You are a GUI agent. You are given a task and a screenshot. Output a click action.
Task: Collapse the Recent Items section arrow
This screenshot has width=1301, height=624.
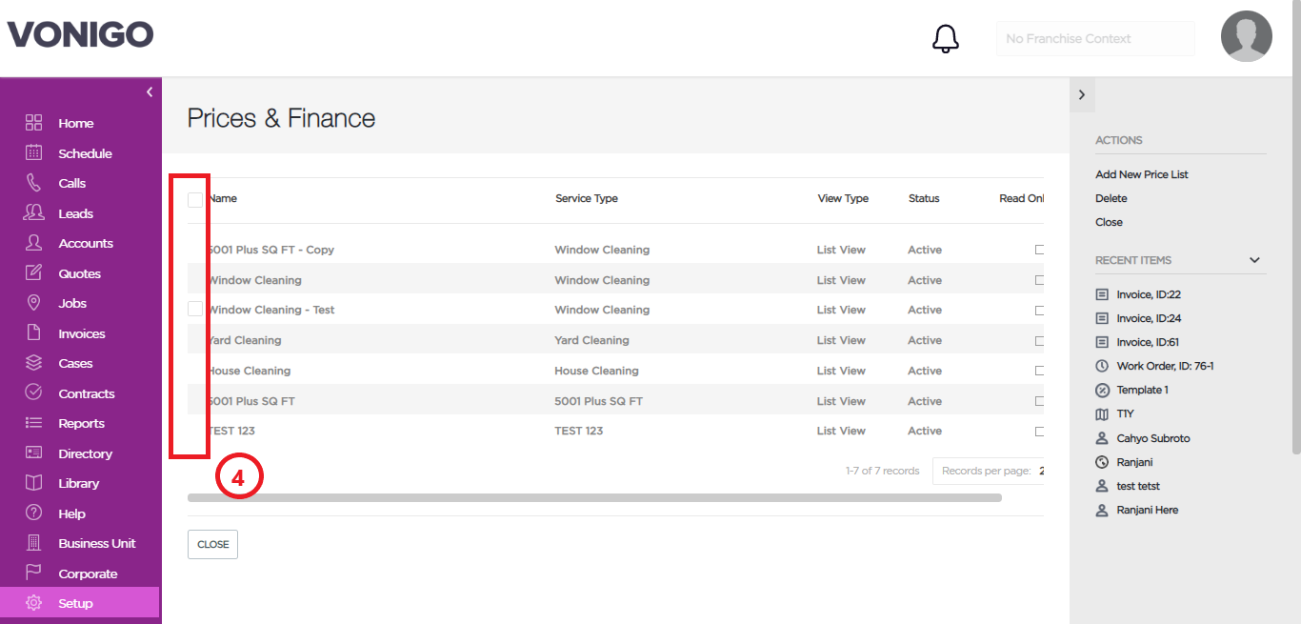coord(1254,260)
